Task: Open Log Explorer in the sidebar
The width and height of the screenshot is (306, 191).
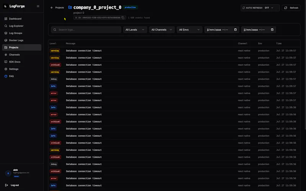Action: coord(22,26)
